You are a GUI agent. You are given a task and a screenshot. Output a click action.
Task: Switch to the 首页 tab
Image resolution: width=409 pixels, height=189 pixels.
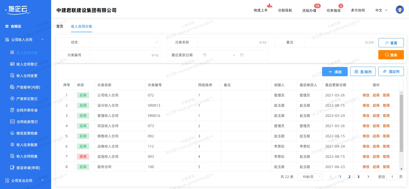(60, 26)
